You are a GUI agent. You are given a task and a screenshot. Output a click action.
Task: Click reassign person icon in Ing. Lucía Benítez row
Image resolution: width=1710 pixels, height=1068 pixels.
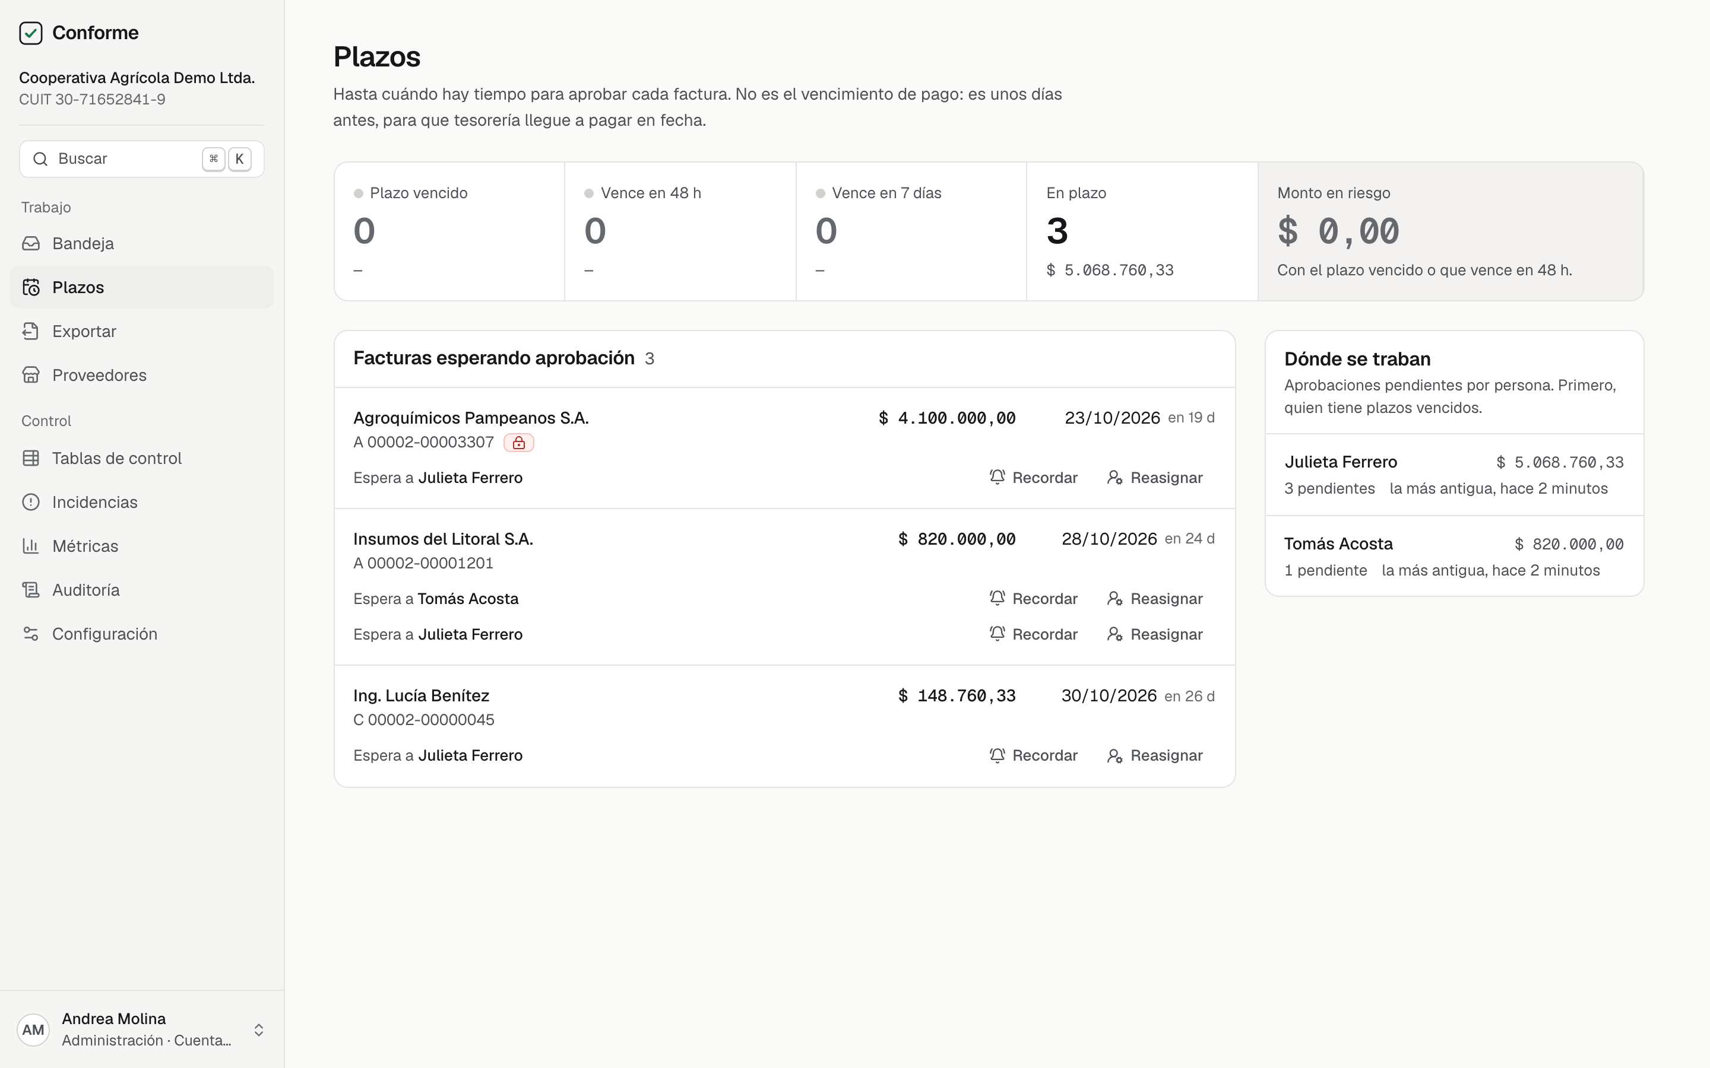point(1115,755)
